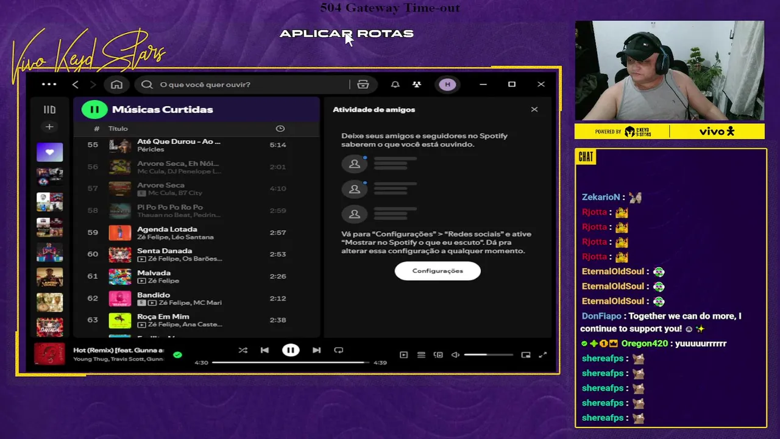The image size is (780, 439).
Task: Minimize the Spotify window
Action: [x=483, y=85]
